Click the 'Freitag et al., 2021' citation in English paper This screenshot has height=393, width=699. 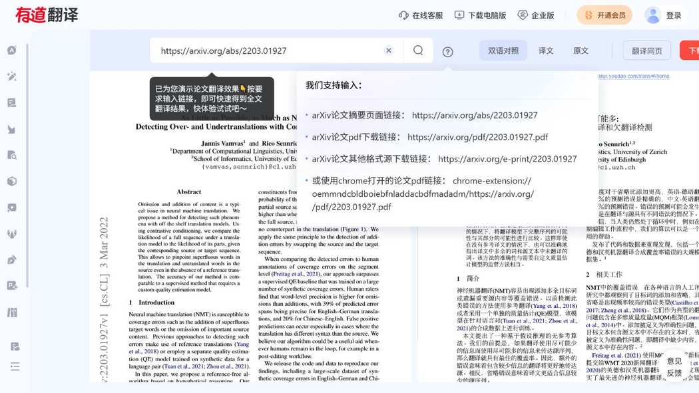(296, 274)
